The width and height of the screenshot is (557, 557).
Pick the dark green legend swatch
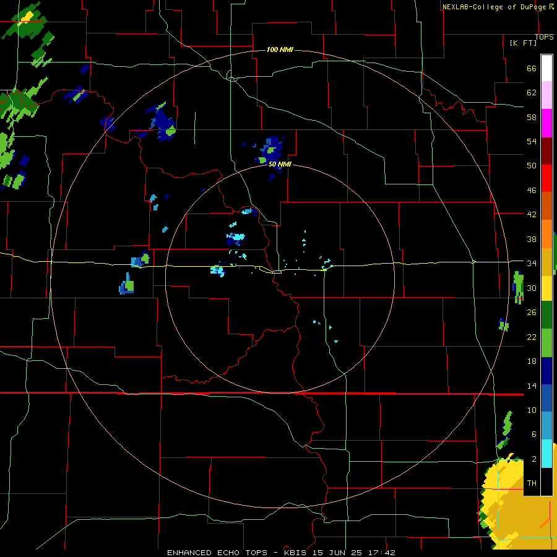(546, 315)
